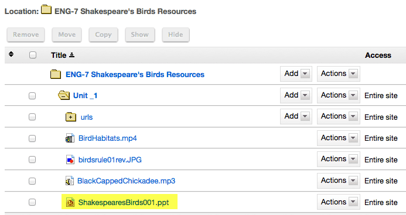Open the BlackCappedChickadee.mp3 link
This screenshot has height=215, width=406.
[x=126, y=181]
